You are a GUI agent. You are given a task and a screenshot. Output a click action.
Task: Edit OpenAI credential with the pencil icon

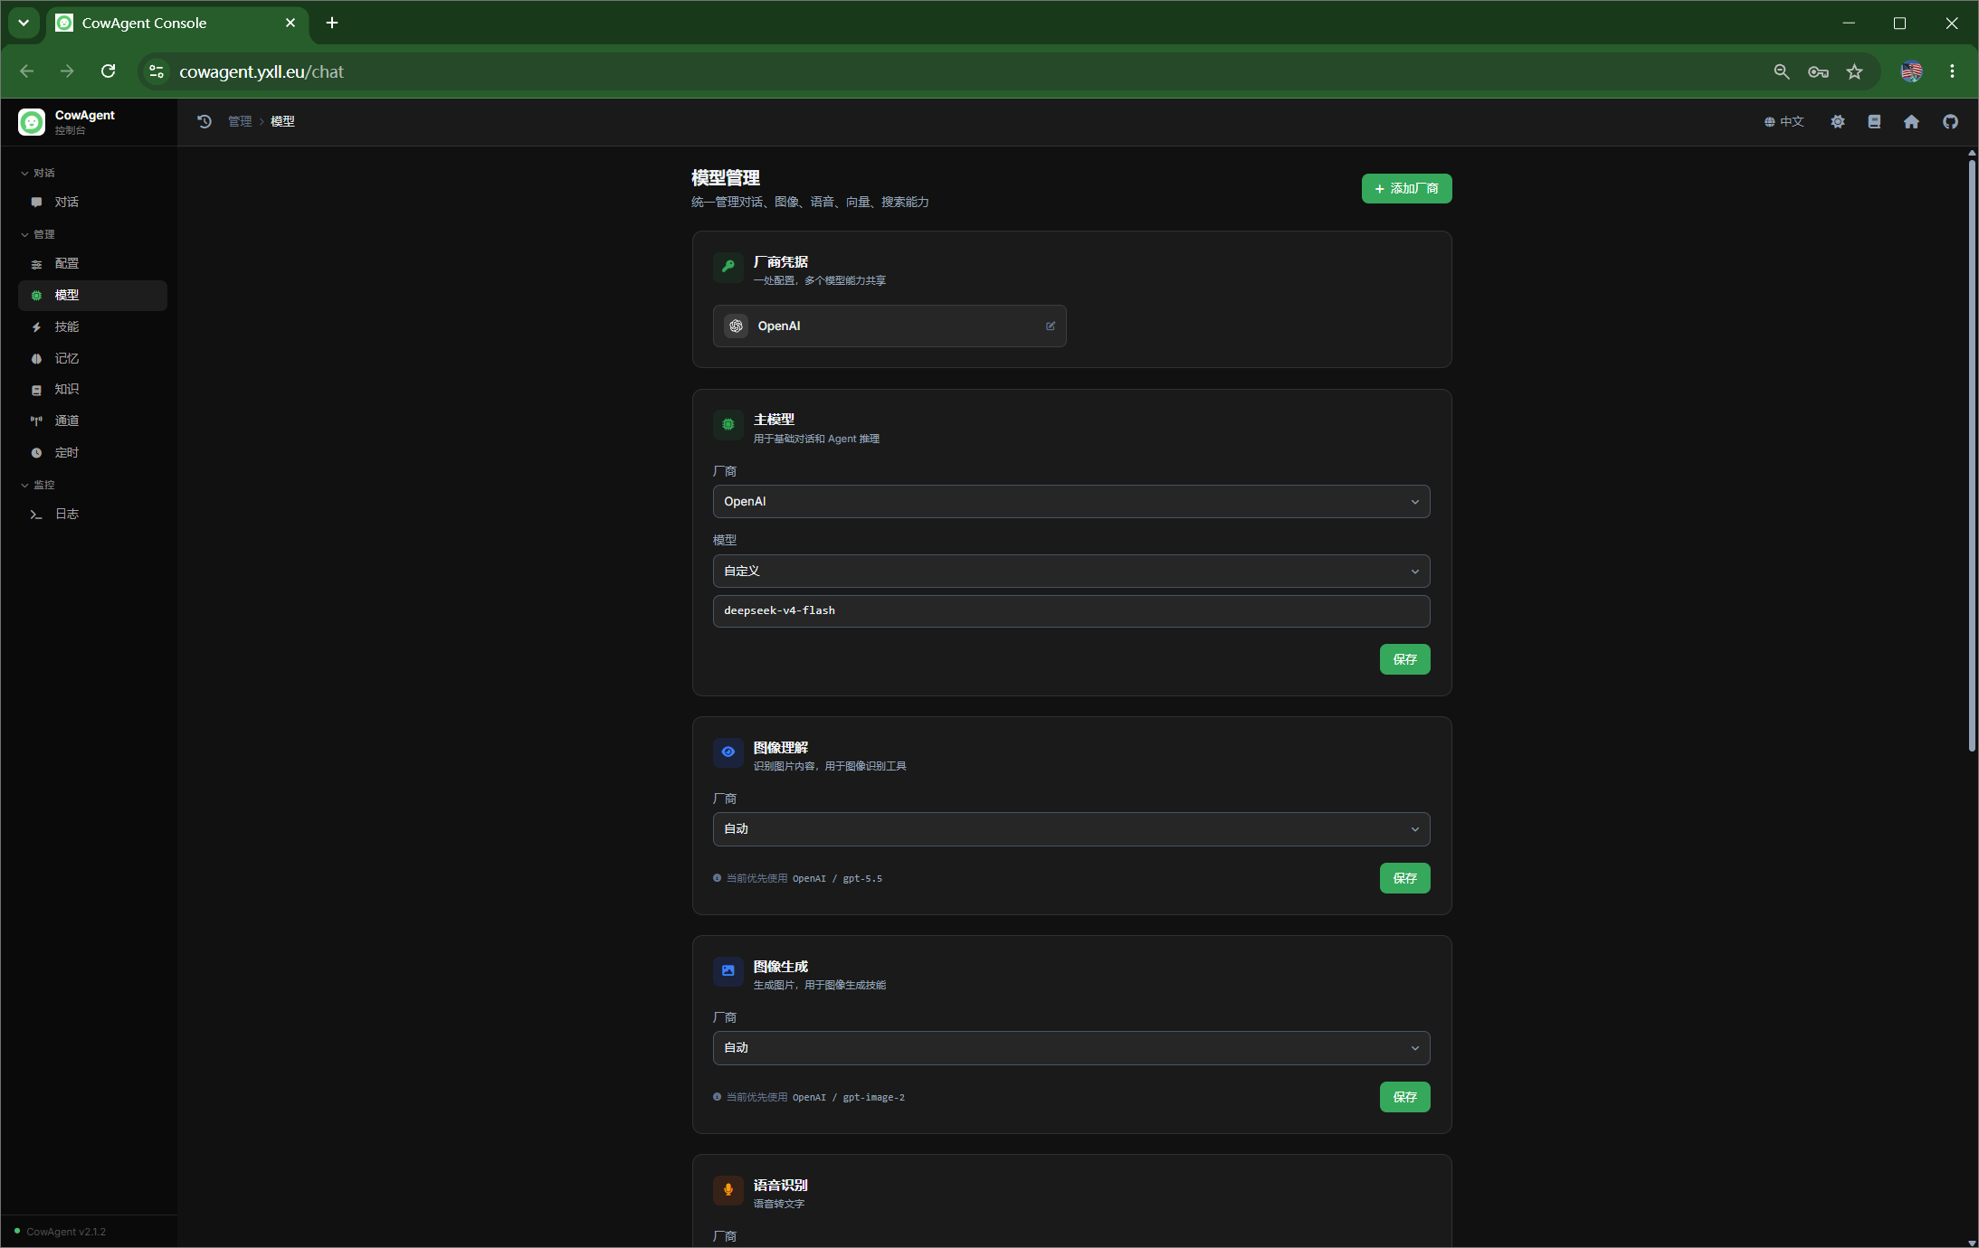(x=1051, y=326)
